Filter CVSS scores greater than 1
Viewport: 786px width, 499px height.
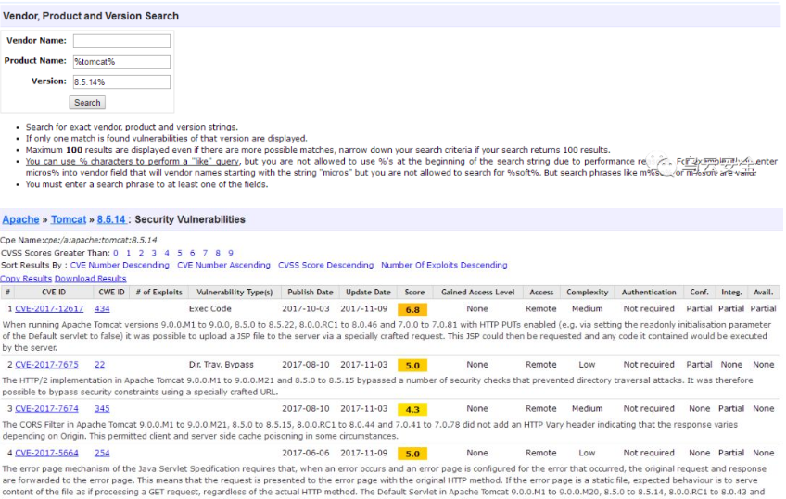[128, 254]
